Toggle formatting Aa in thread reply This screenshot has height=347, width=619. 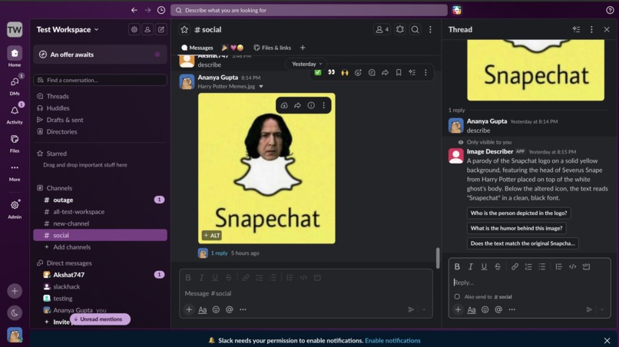coord(472,309)
